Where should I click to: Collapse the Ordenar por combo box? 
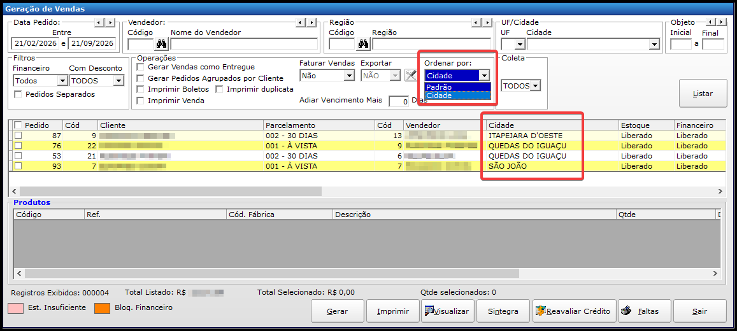[483, 75]
